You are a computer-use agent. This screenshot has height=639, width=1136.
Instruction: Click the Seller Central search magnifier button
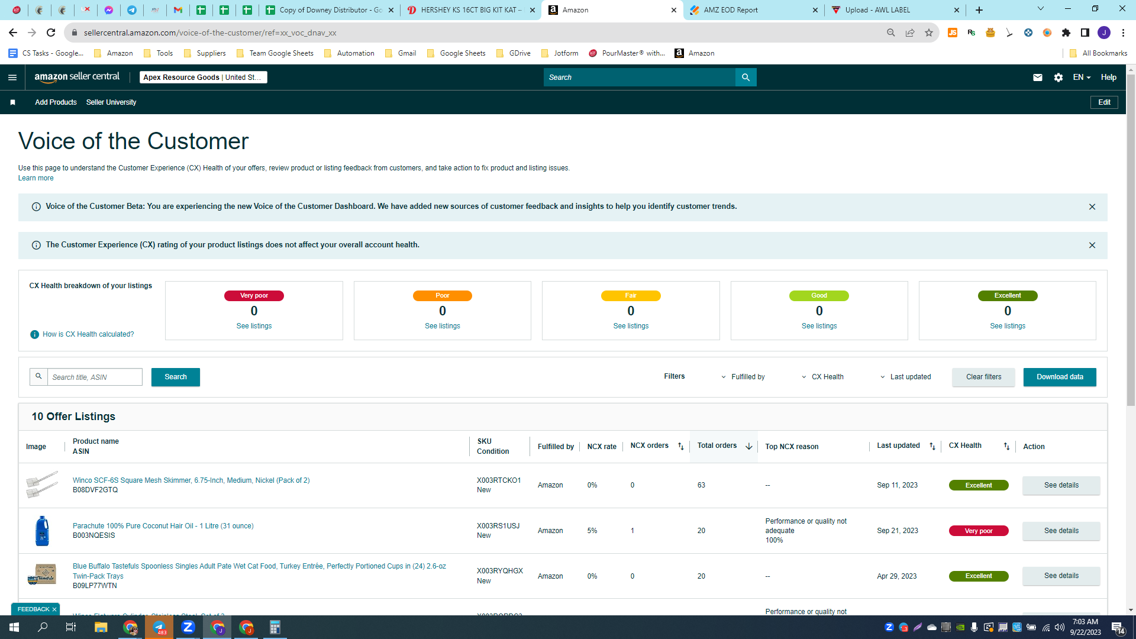745,78
